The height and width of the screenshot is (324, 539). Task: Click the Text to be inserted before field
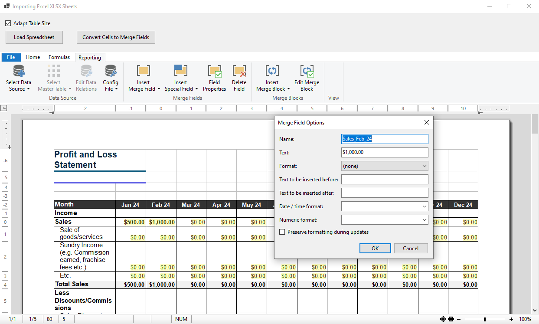(385, 180)
